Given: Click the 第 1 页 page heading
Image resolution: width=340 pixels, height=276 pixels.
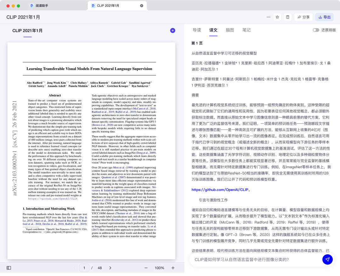Looking at the screenshot, I should 197,43.
